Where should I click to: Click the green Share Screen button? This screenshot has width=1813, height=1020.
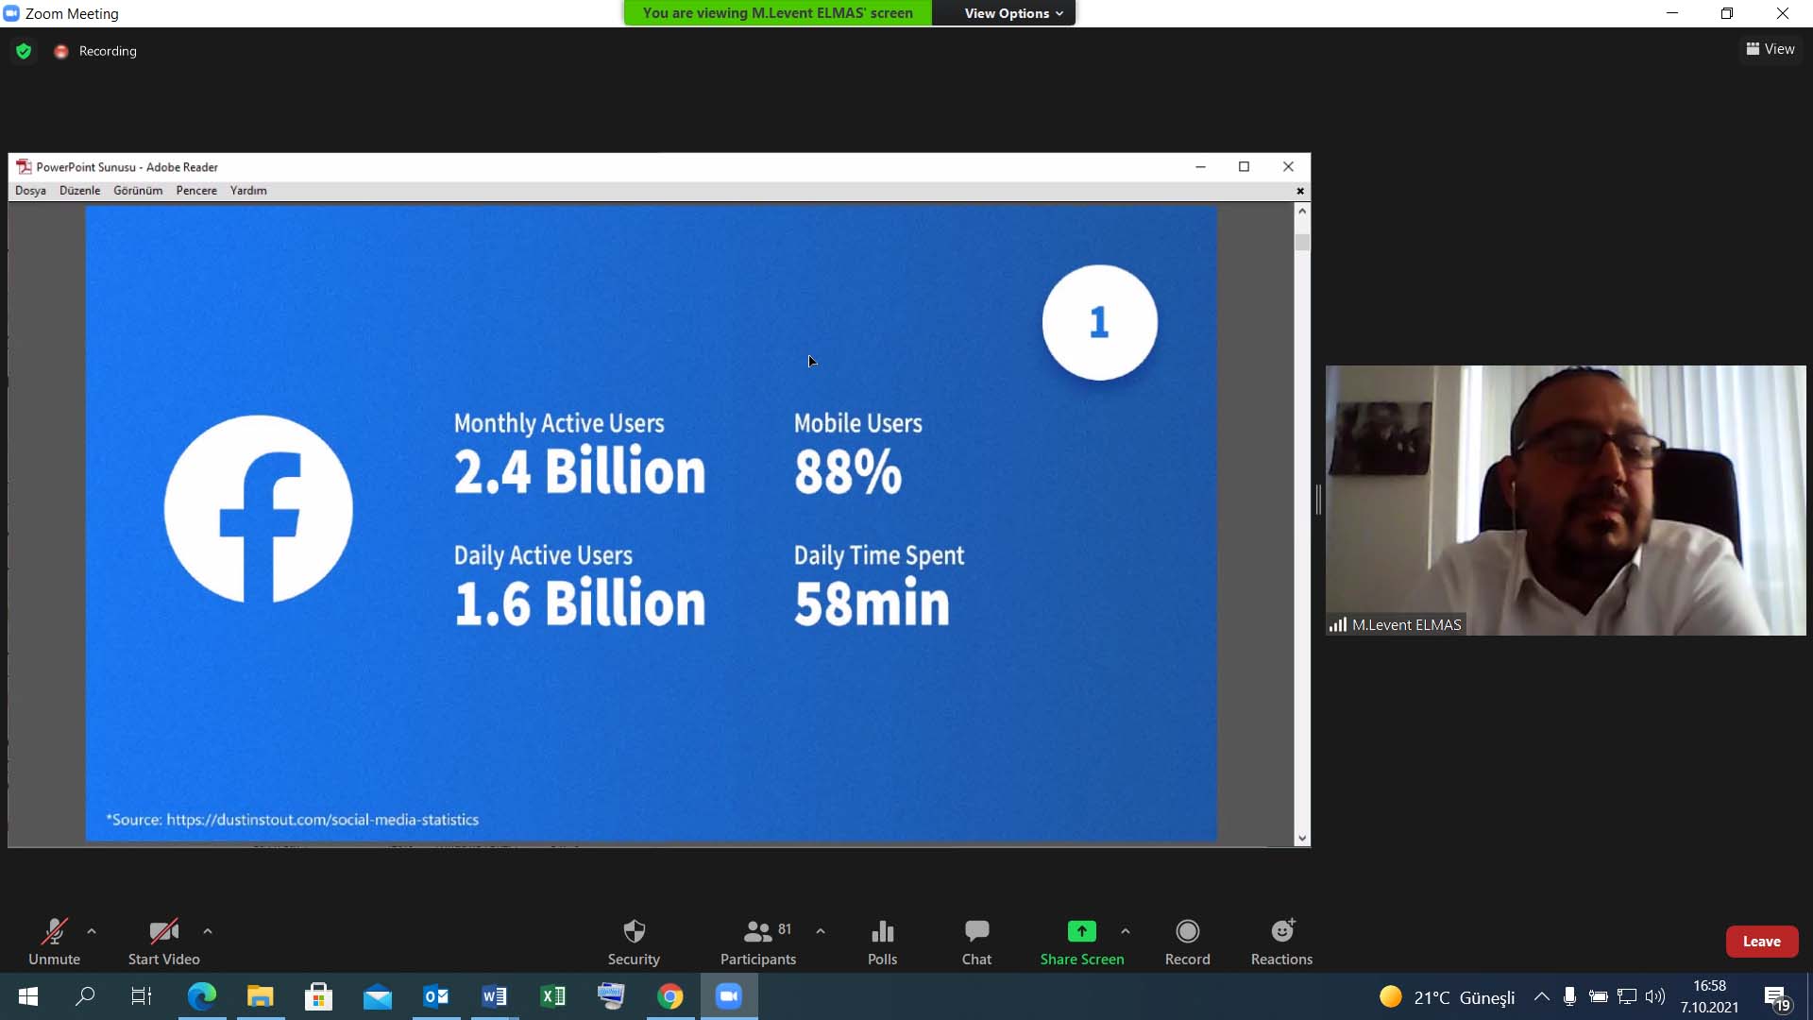(1082, 942)
